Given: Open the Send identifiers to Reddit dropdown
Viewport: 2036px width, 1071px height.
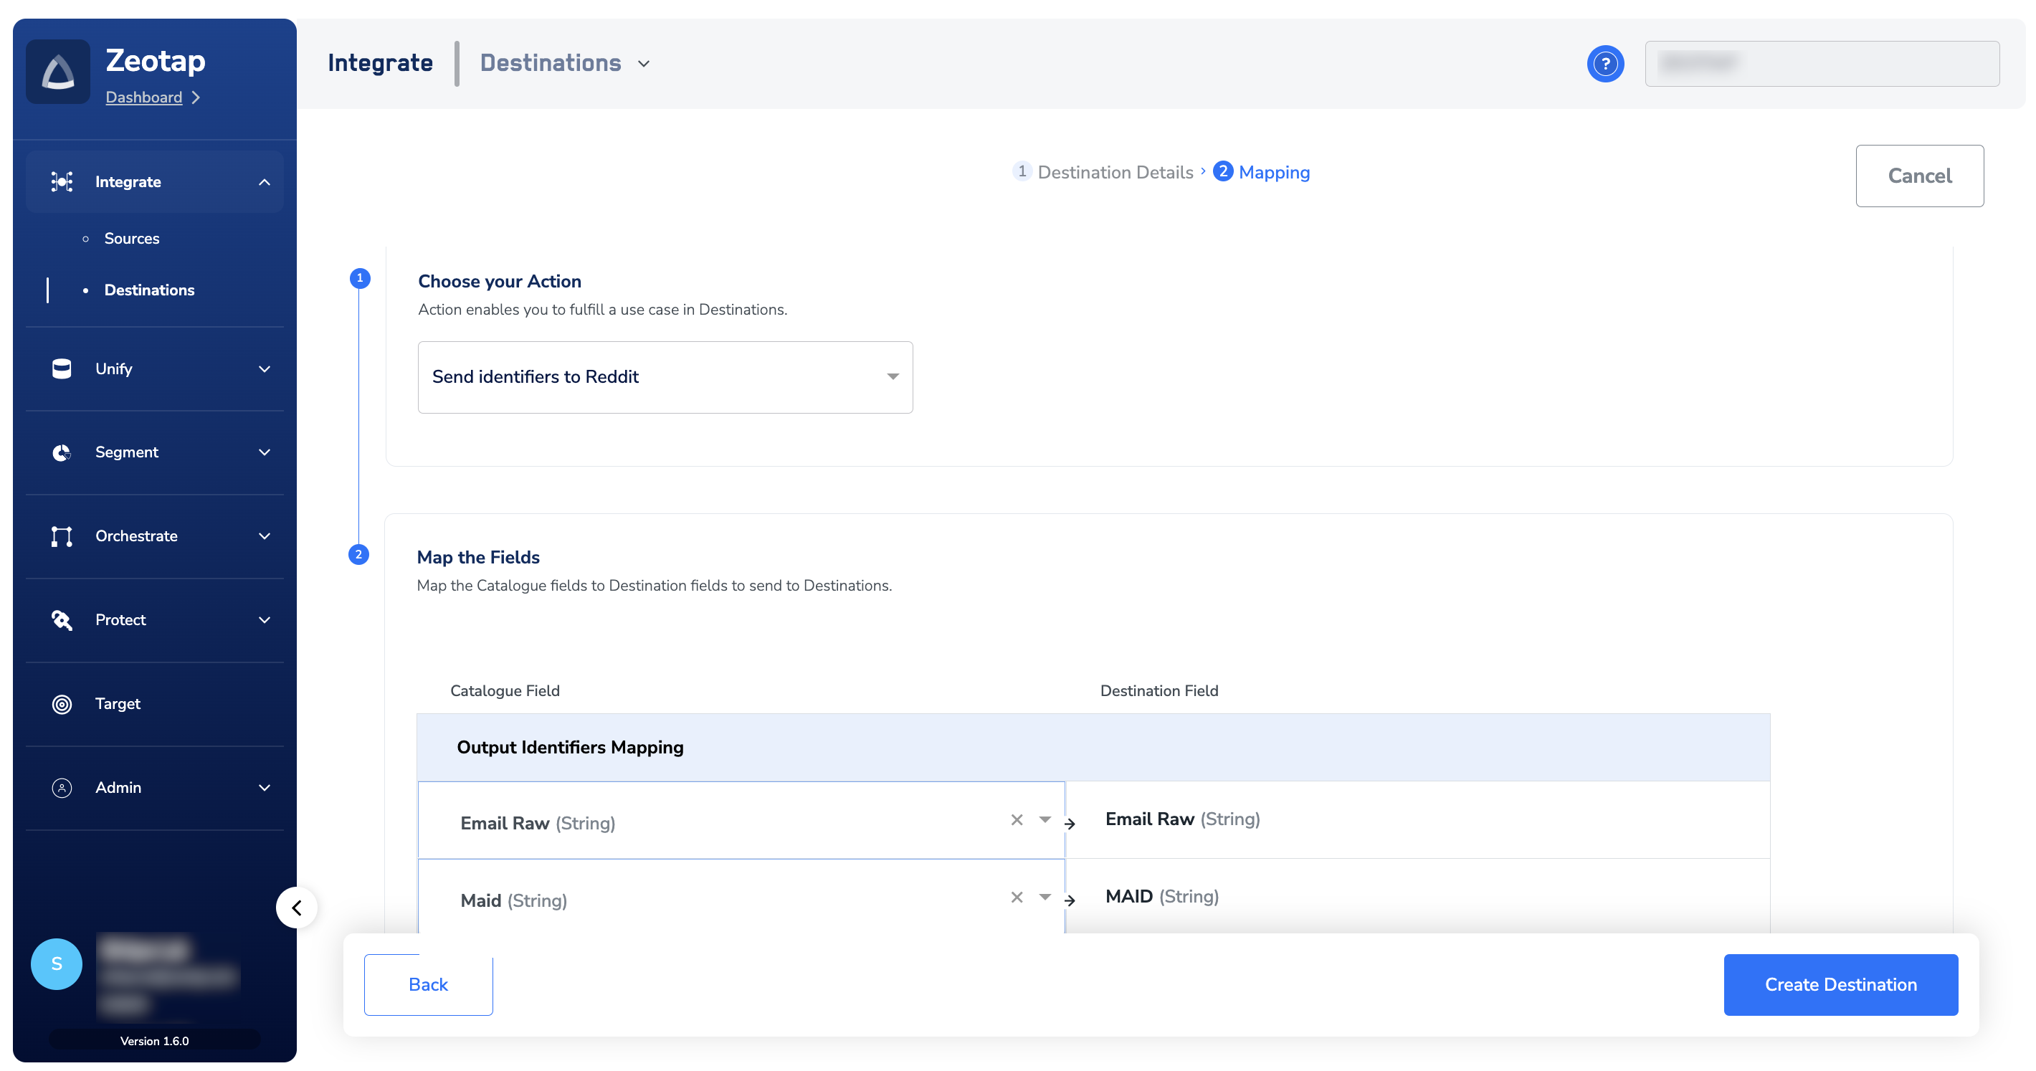Looking at the screenshot, I should 665,377.
